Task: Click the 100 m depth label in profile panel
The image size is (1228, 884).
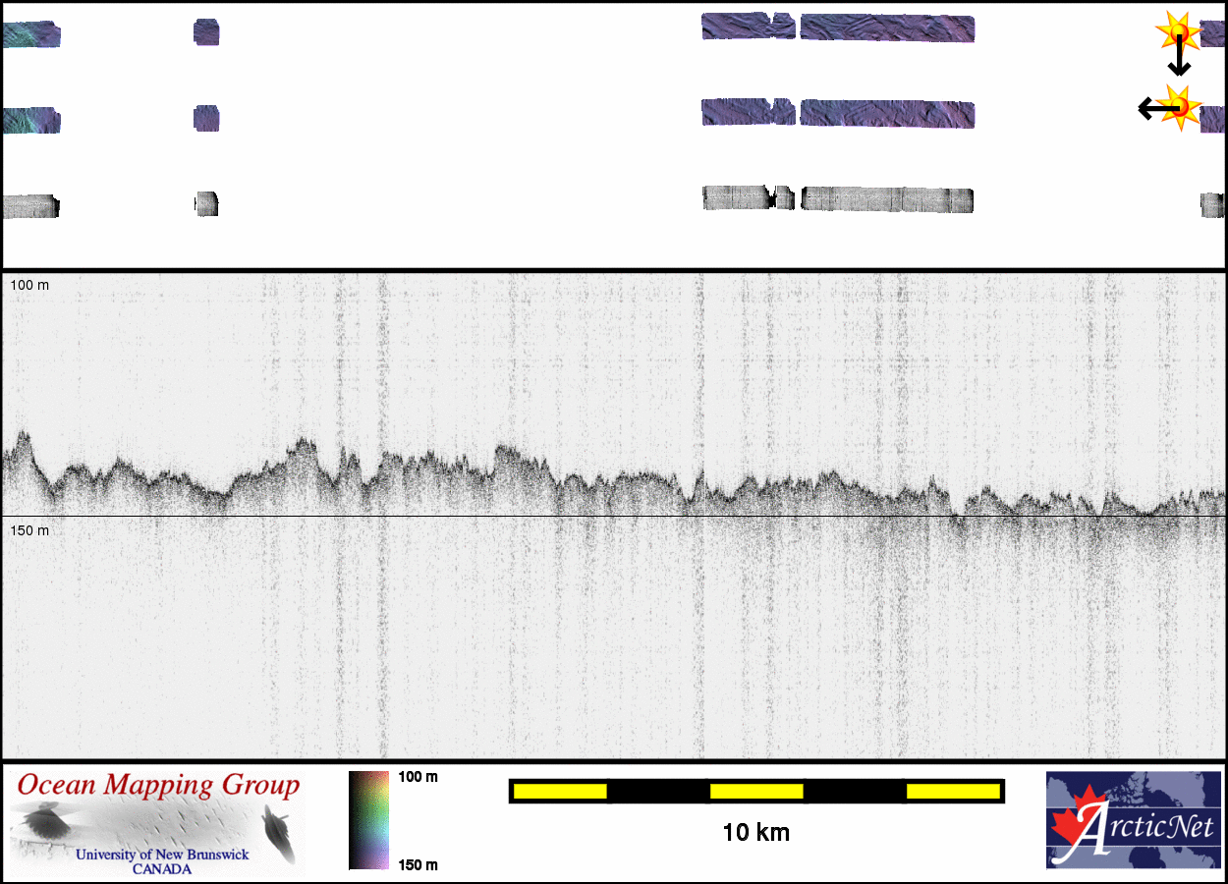Action: point(29,285)
